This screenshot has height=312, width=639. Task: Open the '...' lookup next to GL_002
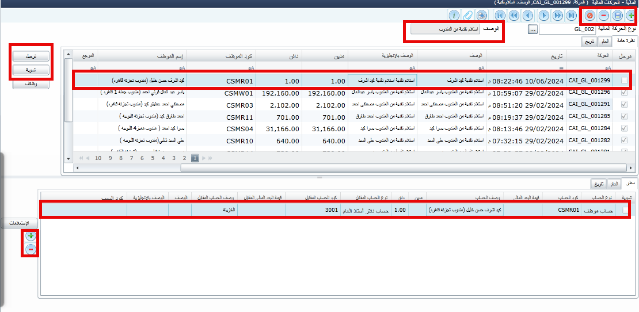532,29
